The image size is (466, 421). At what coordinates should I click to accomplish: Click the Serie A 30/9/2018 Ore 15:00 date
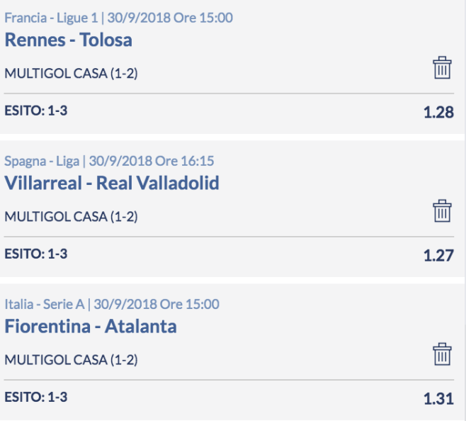pyautogui.click(x=157, y=304)
